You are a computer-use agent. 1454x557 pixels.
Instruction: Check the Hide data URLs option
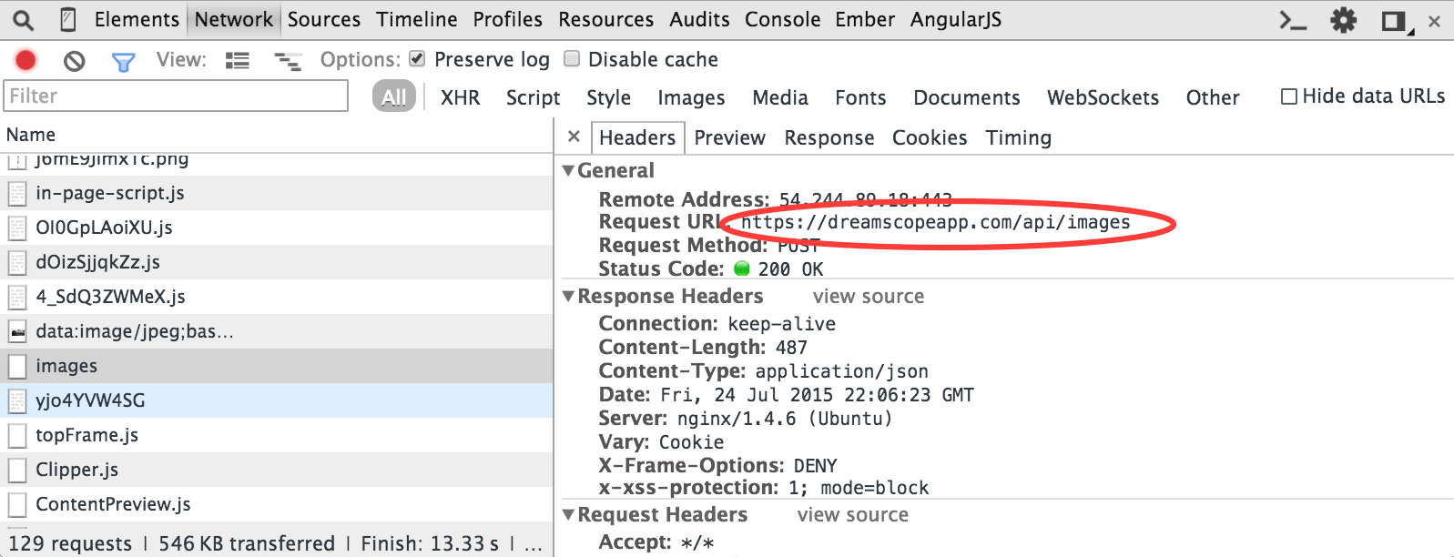click(x=1288, y=96)
